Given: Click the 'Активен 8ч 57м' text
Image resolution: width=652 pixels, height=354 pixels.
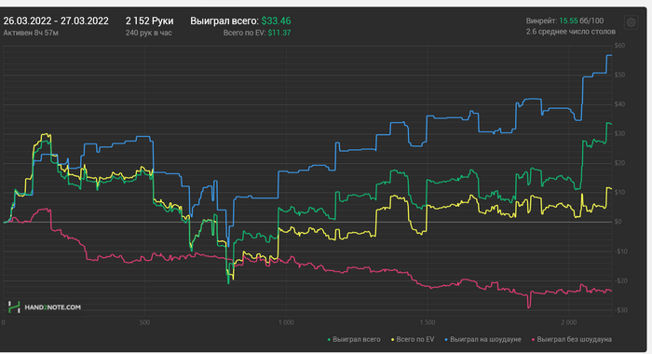Looking at the screenshot, I should pos(31,33).
